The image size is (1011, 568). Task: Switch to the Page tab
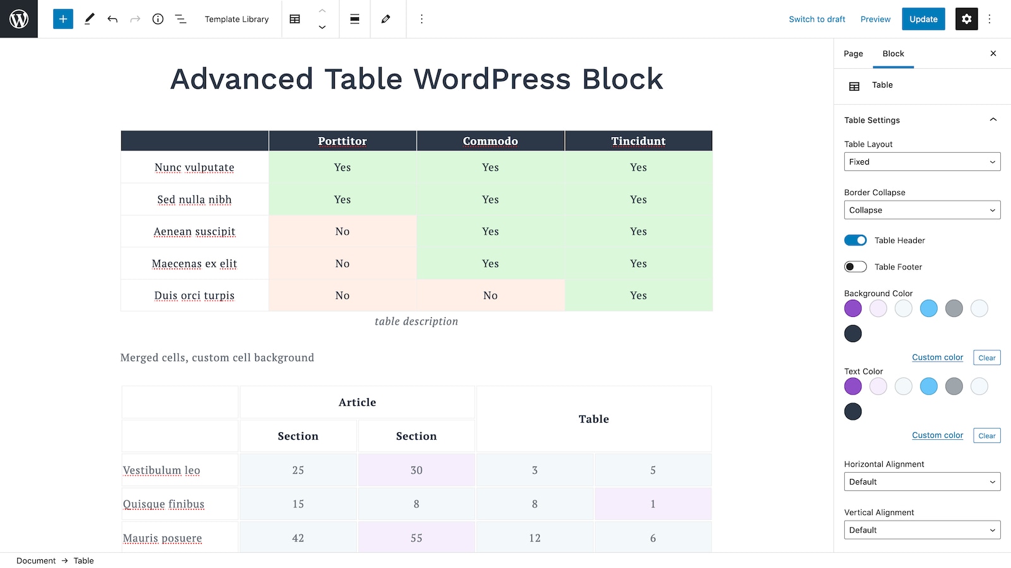click(853, 54)
